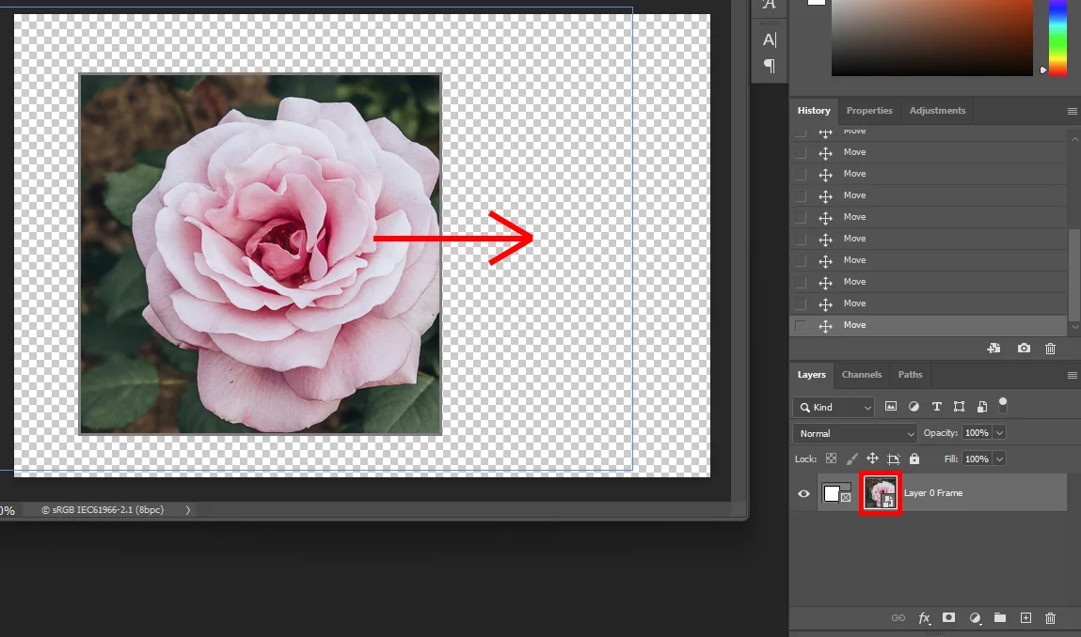The width and height of the screenshot is (1081, 637).
Task: Add a layer mask
Action: point(948,617)
